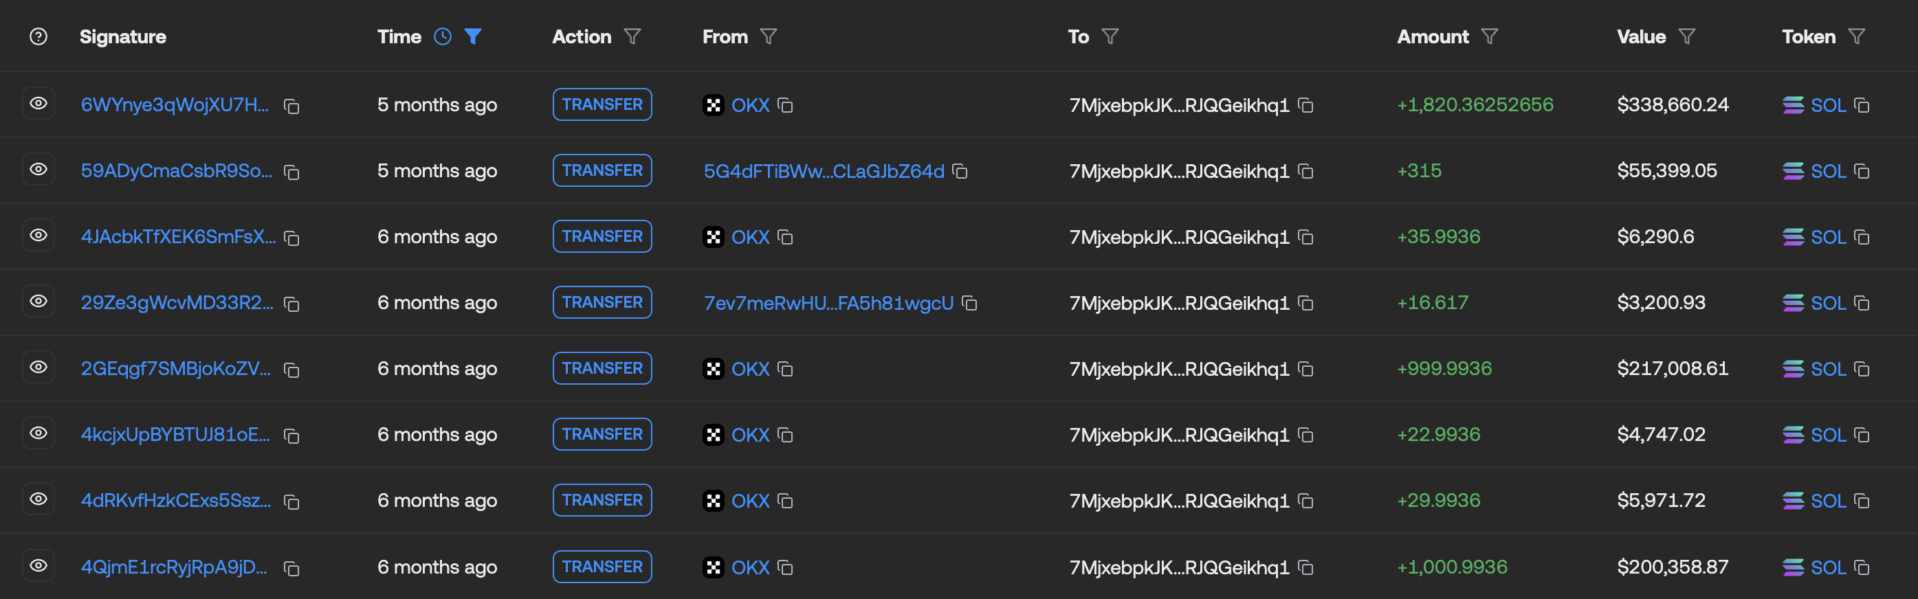Click the help question mark icon
The image size is (1918, 599).
click(x=38, y=36)
